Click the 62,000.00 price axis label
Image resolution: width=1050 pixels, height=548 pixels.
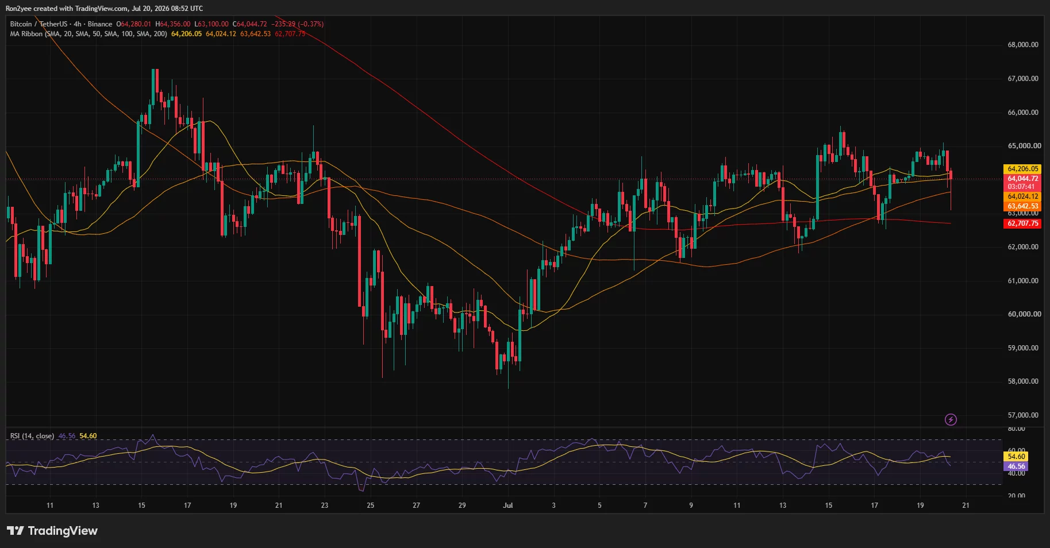pyautogui.click(x=1023, y=247)
